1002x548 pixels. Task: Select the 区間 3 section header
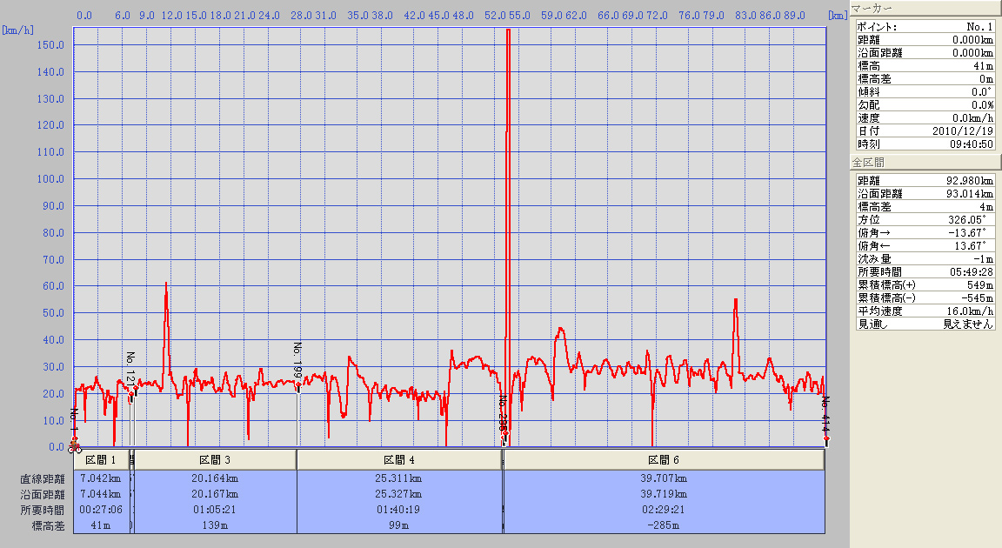point(215,459)
